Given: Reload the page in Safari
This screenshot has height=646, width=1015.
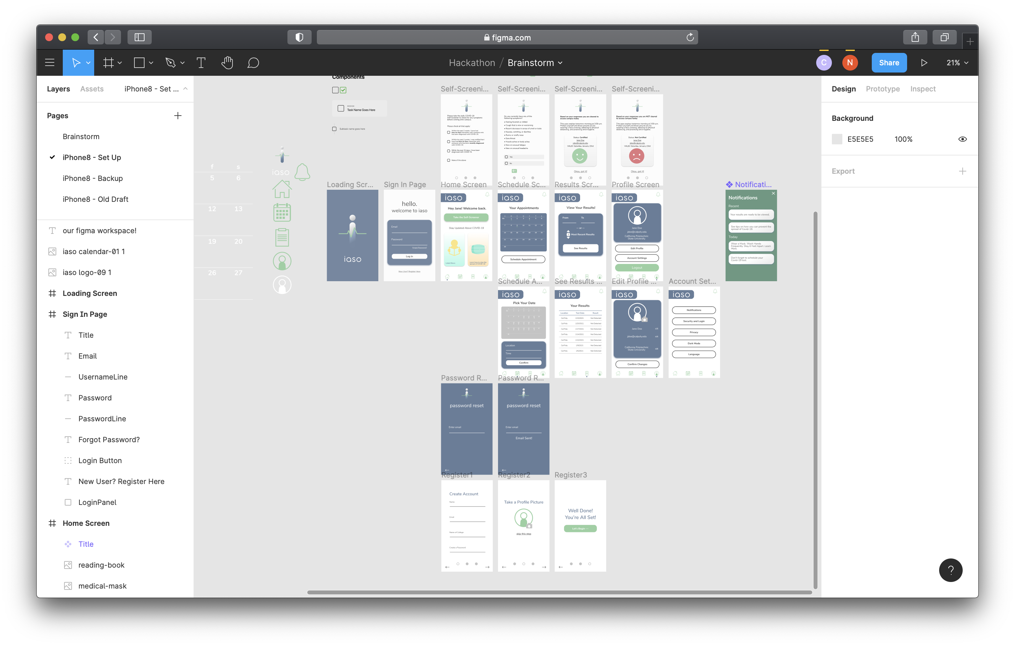Looking at the screenshot, I should (690, 38).
